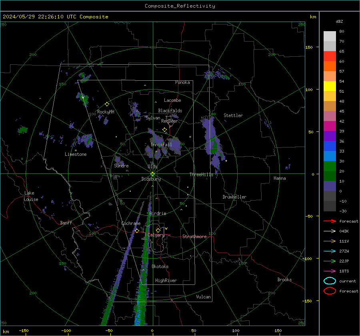The width and height of the screenshot is (360, 336).
Task: Click the Okotoks city label
Action: point(160,266)
